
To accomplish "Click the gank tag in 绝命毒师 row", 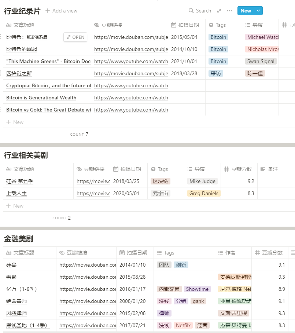I will click(x=198, y=301).
